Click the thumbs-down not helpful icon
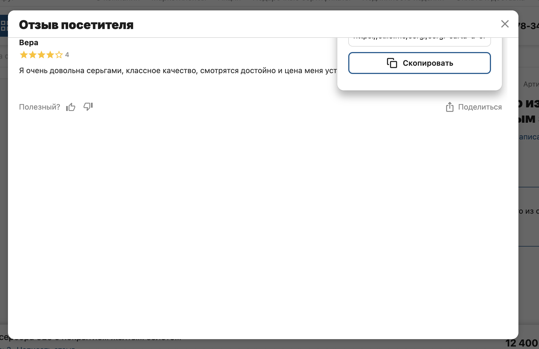 (88, 106)
